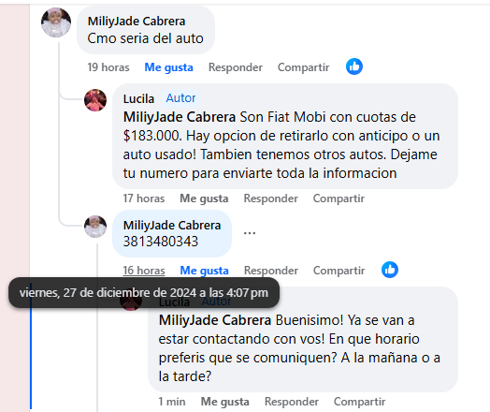The height and width of the screenshot is (412, 490).
Task: Open the three-dots options for the phone number comment
Action: pyautogui.click(x=250, y=233)
